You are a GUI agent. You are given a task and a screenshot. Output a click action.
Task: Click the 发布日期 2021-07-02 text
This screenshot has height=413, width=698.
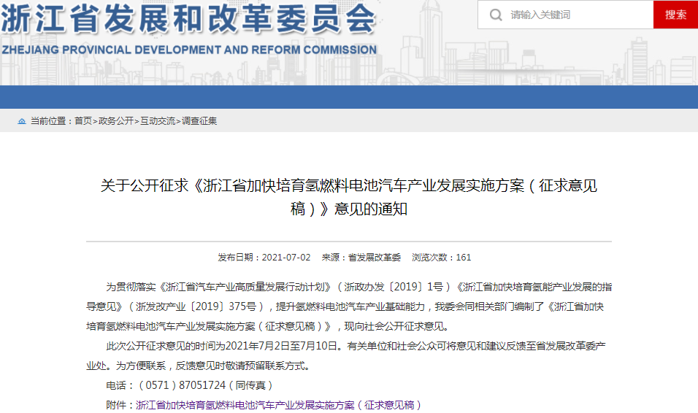pyautogui.click(x=264, y=258)
